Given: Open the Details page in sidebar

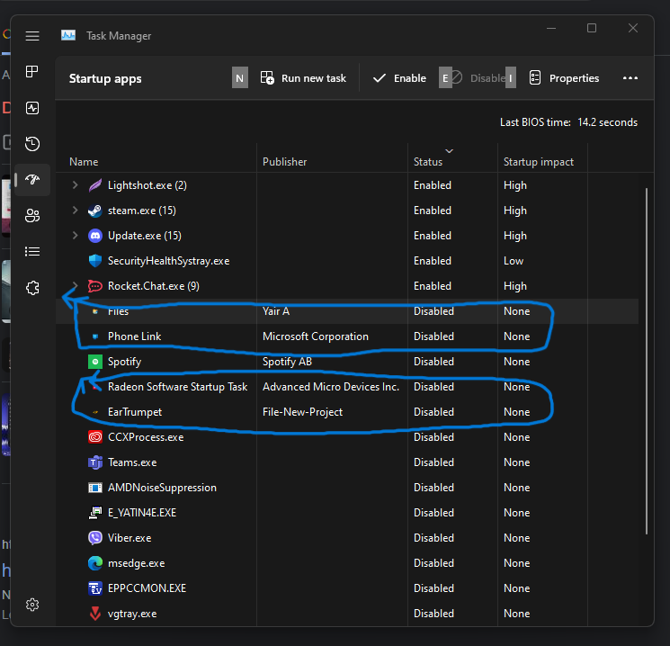Looking at the screenshot, I should [x=32, y=252].
